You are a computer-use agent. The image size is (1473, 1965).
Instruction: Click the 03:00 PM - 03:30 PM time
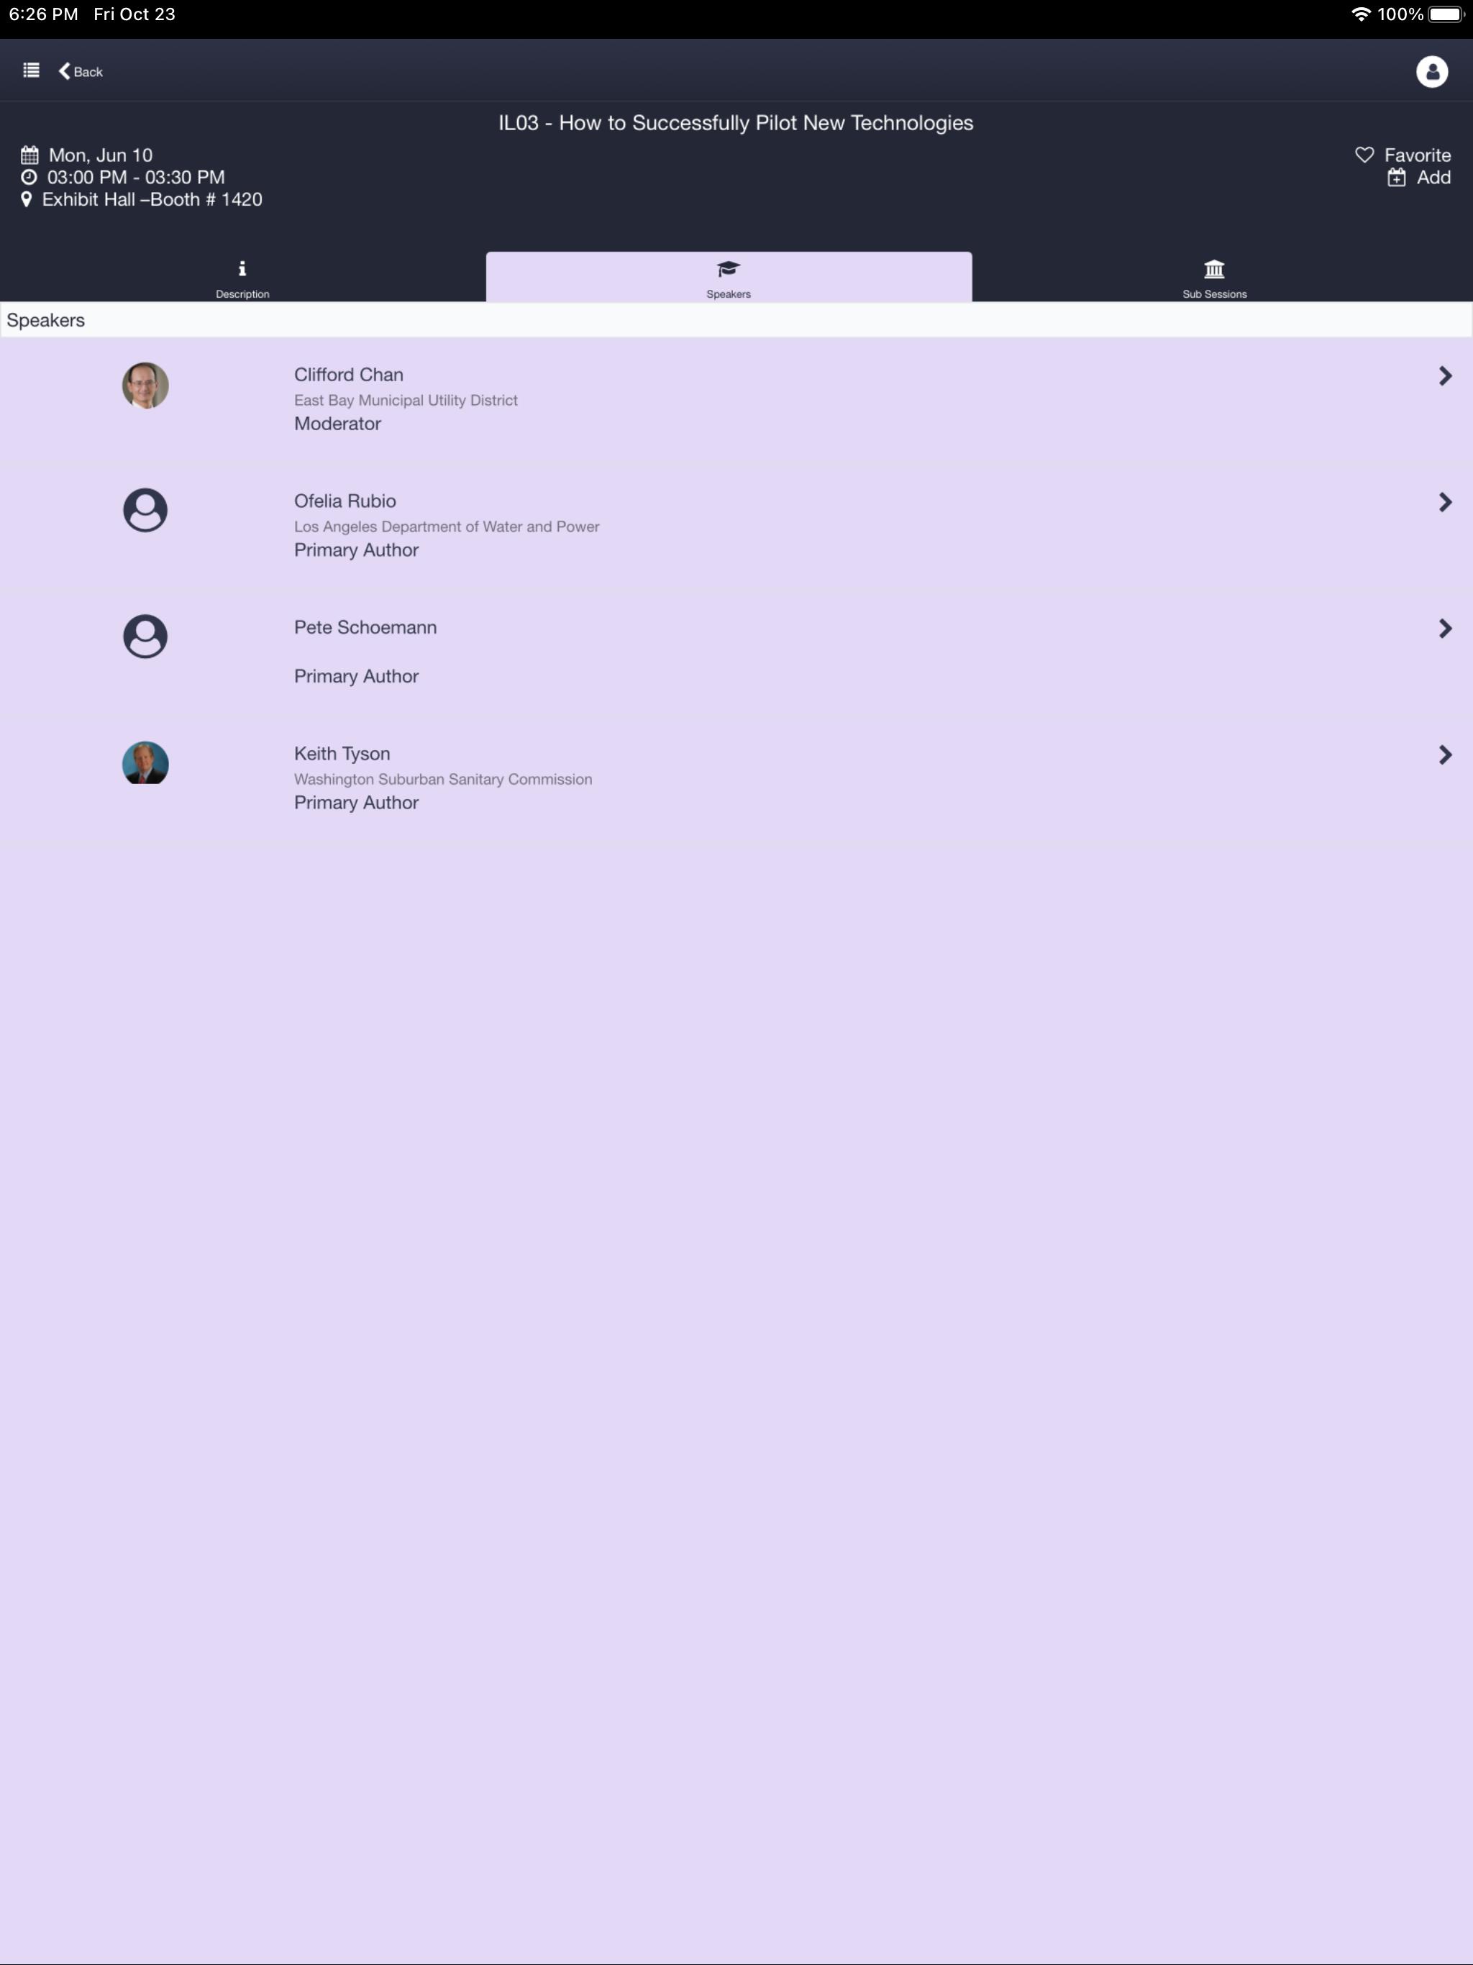click(x=136, y=178)
